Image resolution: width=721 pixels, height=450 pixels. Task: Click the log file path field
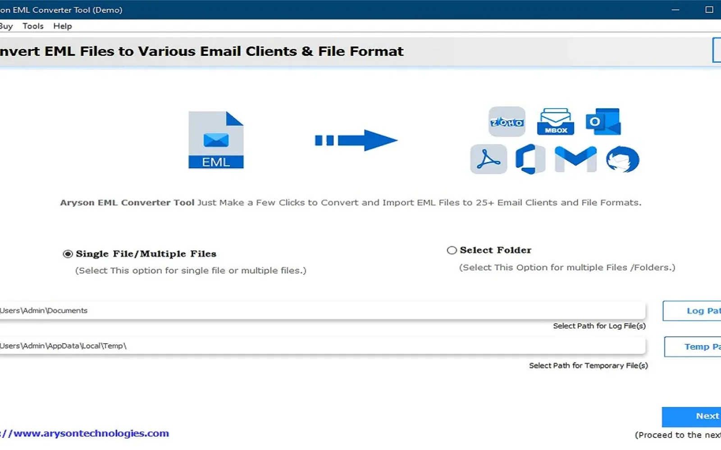(x=323, y=310)
